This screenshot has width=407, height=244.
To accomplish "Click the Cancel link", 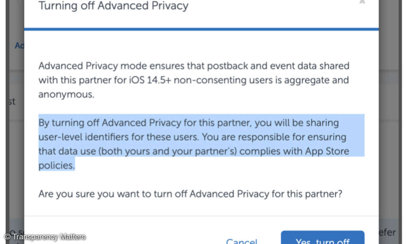I will pyautogui.click(x=241, y=241).
